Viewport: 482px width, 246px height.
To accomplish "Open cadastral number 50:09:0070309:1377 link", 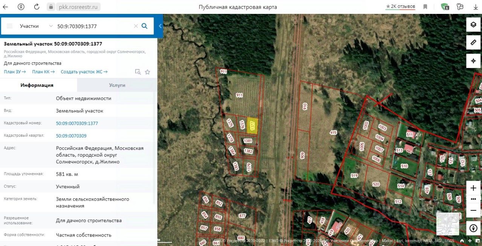I will click(77, 123).
